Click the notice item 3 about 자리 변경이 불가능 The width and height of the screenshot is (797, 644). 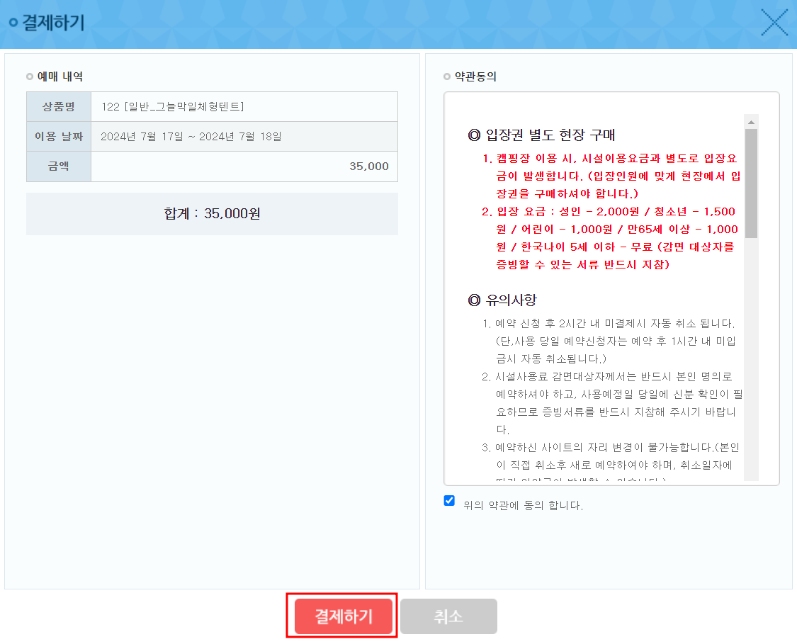pos(611,461)
